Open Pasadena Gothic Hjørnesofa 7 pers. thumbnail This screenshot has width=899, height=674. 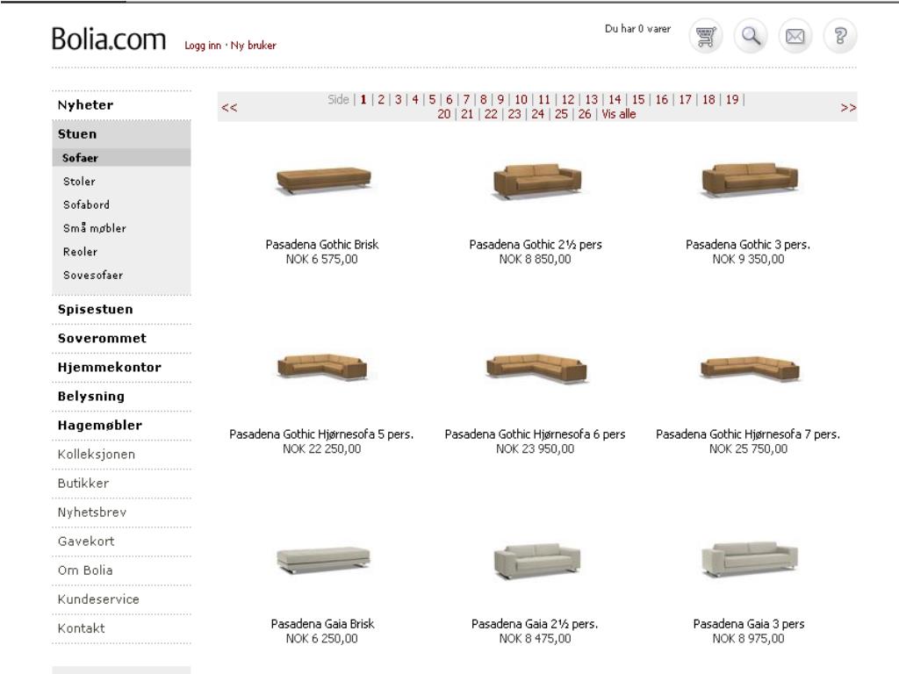point(750,368)
